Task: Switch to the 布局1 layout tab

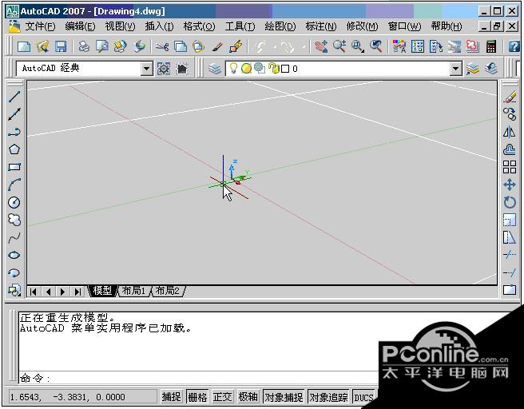Action: coord(133,291)
